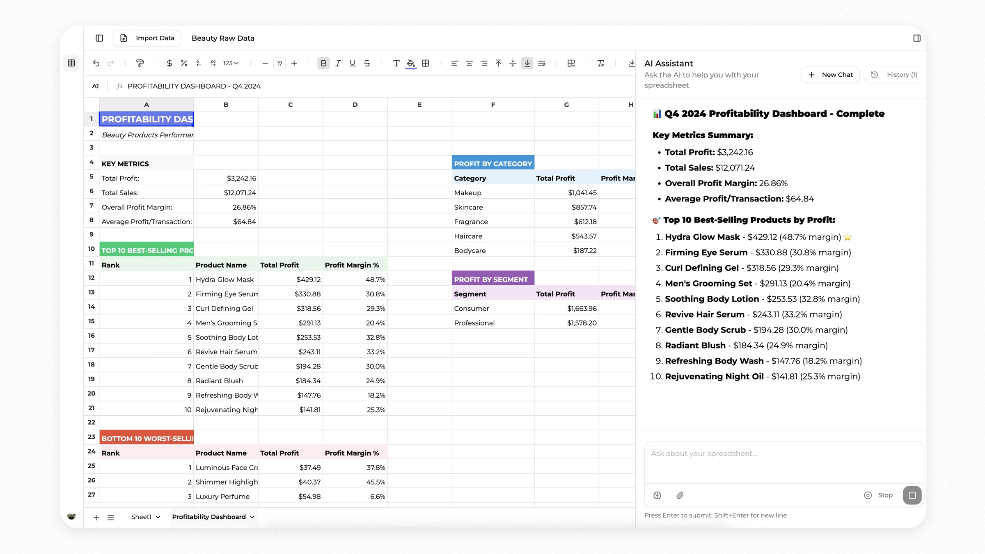Screen dimensions: 985x554
Task: Open the fill color picker
Action: 411,63
